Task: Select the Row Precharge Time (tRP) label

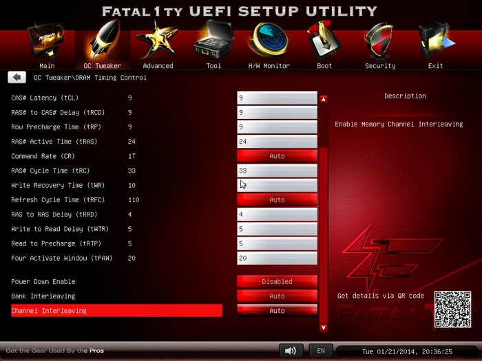Action: pos(56,127)
